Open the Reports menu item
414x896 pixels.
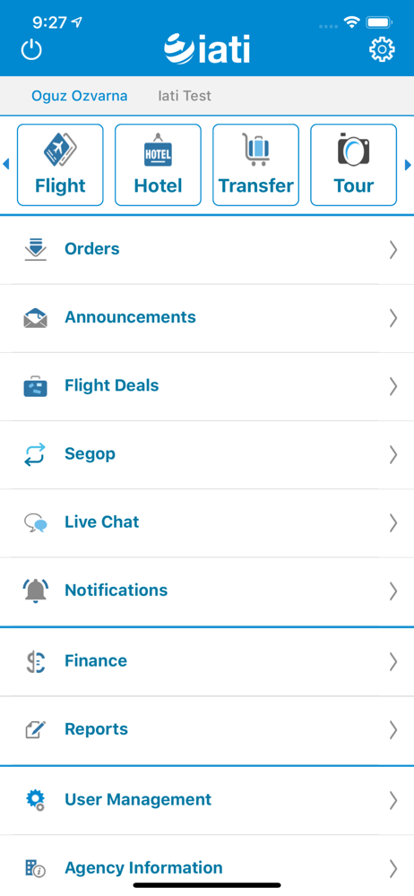click(207, 729)
